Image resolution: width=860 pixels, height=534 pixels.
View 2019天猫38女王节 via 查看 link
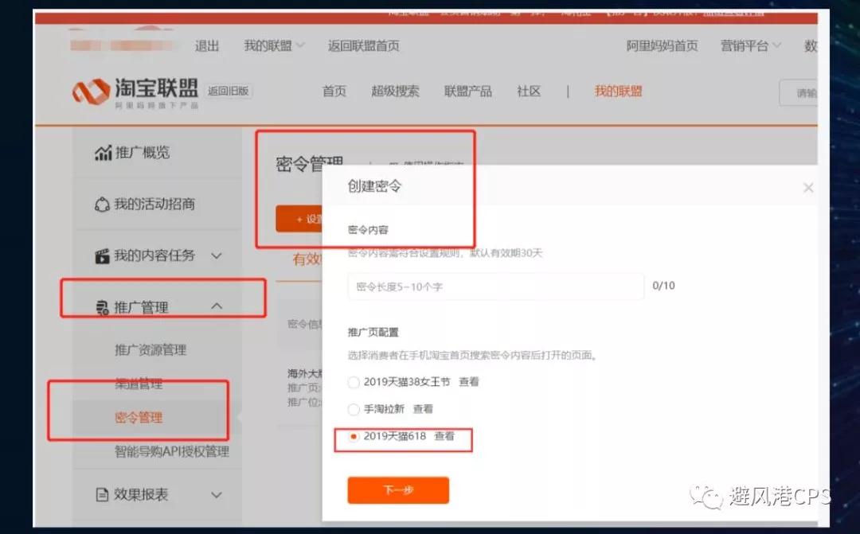tap(468, 381)
